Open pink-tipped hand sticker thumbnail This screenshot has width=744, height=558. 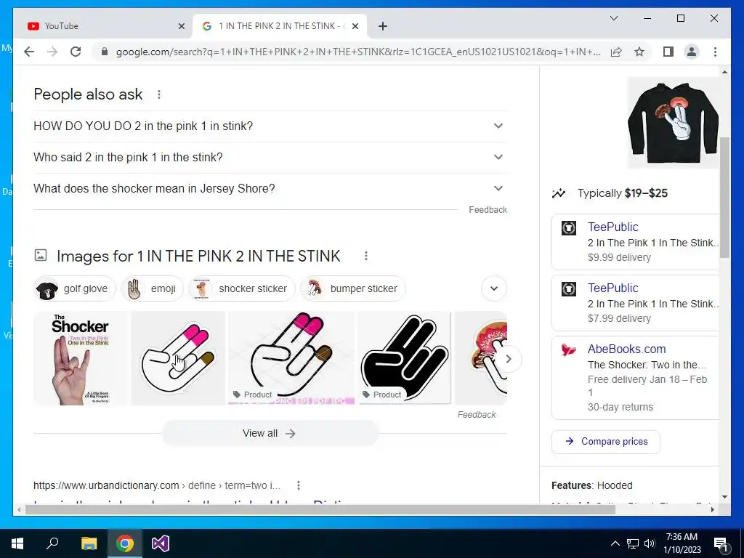[178, 358]
